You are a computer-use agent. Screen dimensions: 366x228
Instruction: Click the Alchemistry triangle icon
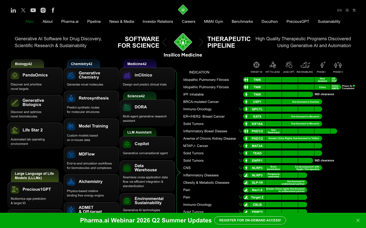point(71,181)
